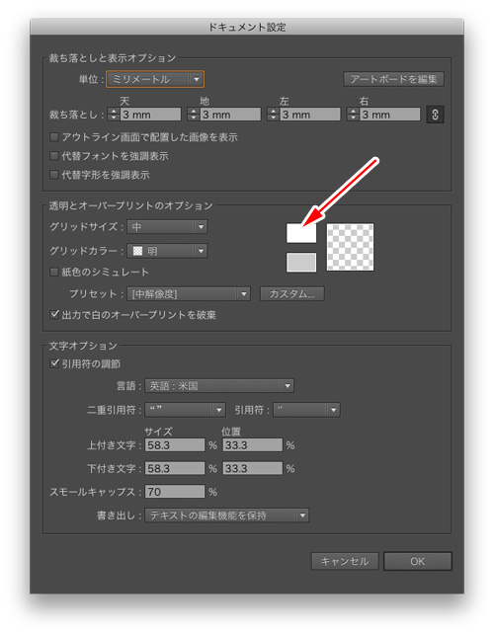Click the gray grid color swatch
494x635 pixels.
coord(301,262)
